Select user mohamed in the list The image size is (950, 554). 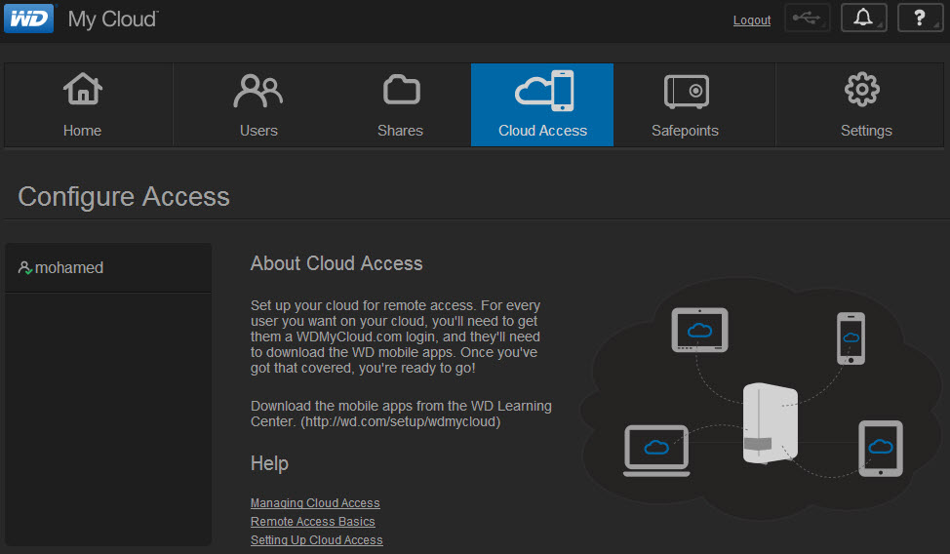pyautogui.click(x=108, y=268)
